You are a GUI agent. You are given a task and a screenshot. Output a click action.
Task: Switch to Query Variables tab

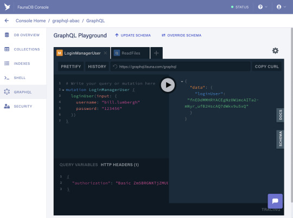coord(79,164)
